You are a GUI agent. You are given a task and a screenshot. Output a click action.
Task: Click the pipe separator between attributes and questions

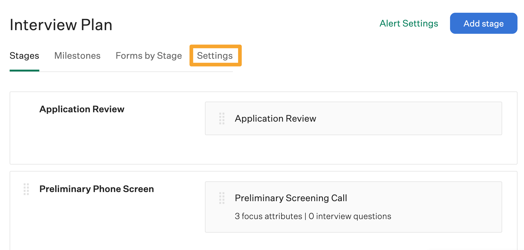click(x=305, y=216)
